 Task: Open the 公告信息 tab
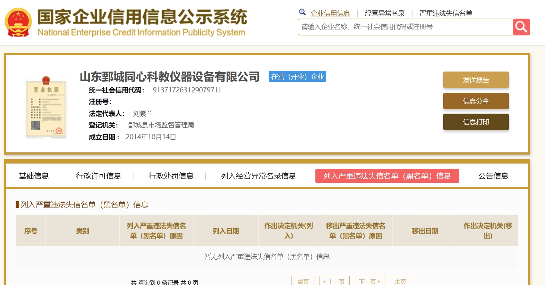tap(494, 176)
